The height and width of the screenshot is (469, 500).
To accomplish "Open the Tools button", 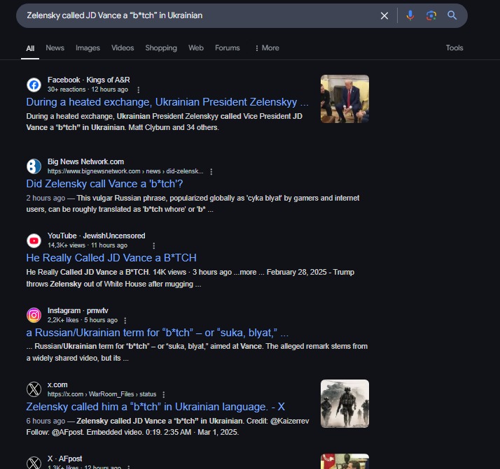I will (454, 48).
